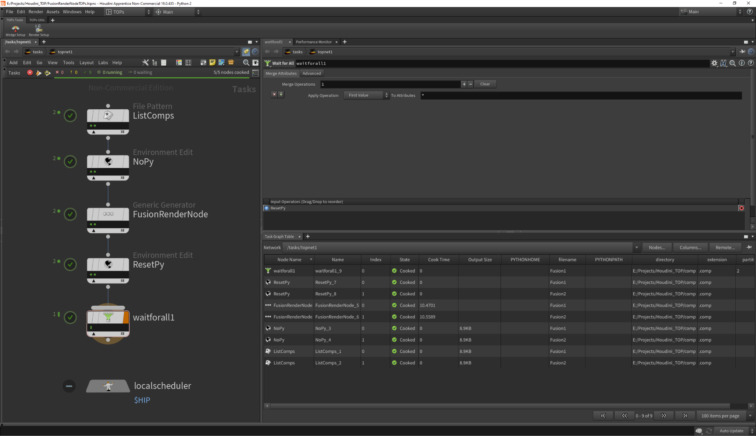The width and height of the screenshot is (756, 436).
Task: Click the ListComps cooked checkmark badge
Action: (70, 116)
